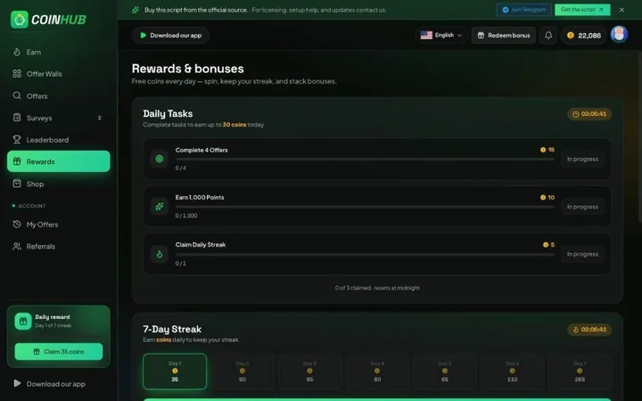View the Leaderboard page
642x401 pixels.
coord(59,140)
